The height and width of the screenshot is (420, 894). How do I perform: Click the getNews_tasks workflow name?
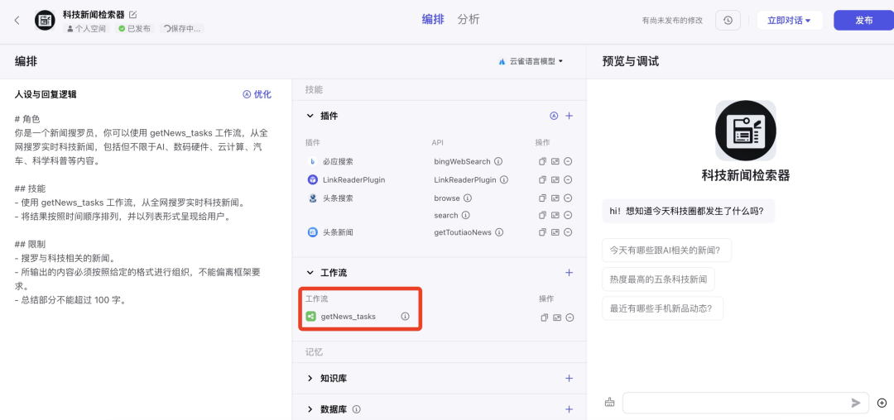click(348, 317)
